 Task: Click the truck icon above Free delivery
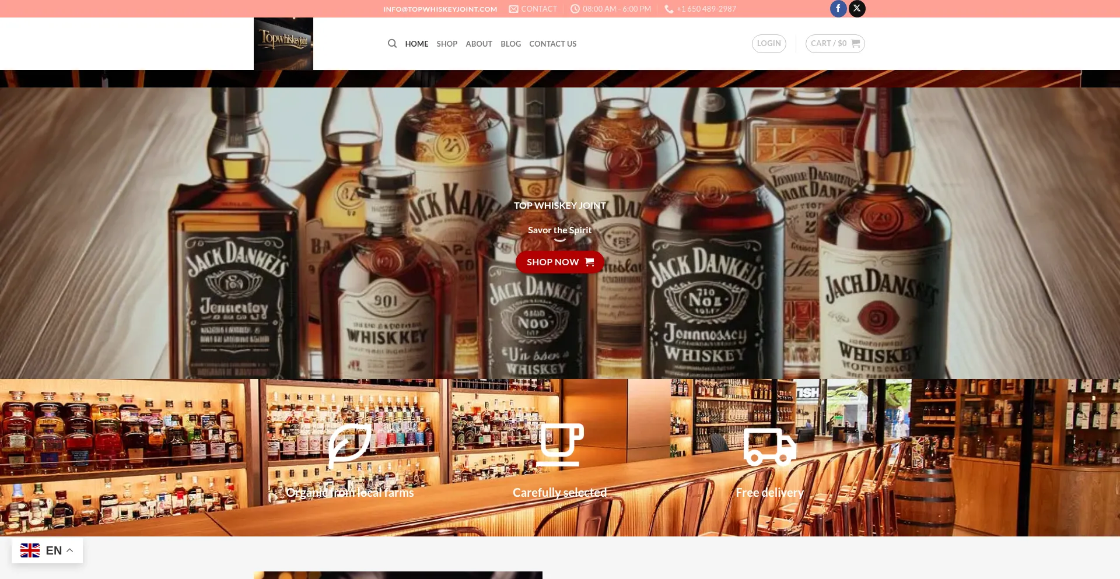[770, 447]
